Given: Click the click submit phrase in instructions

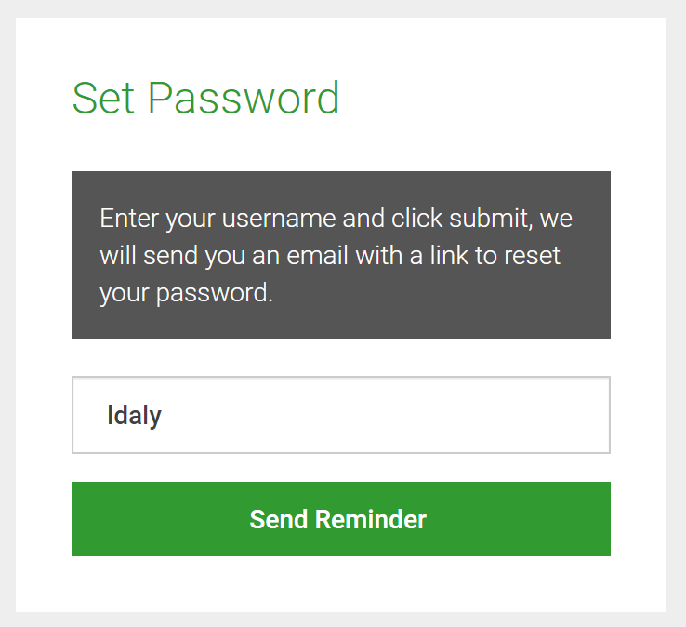Looking at the screenshot, I should click(x=460, y=218).
